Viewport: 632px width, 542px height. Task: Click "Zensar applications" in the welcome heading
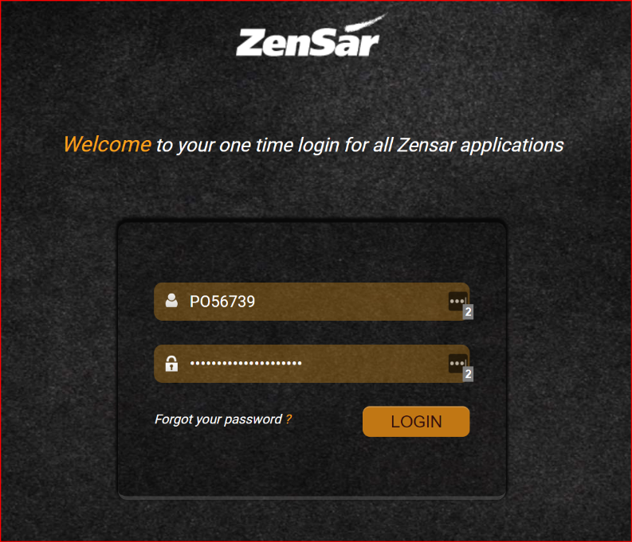pyautogui.click(x=481, y=146)
